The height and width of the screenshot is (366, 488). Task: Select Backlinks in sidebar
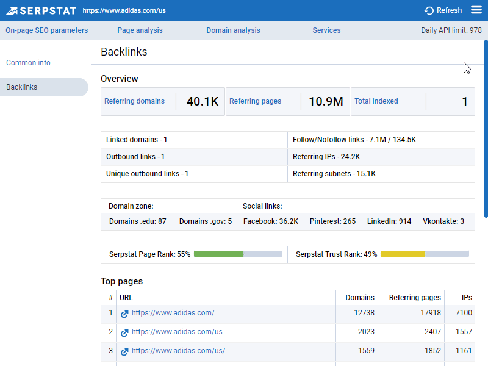click(44, 87)
